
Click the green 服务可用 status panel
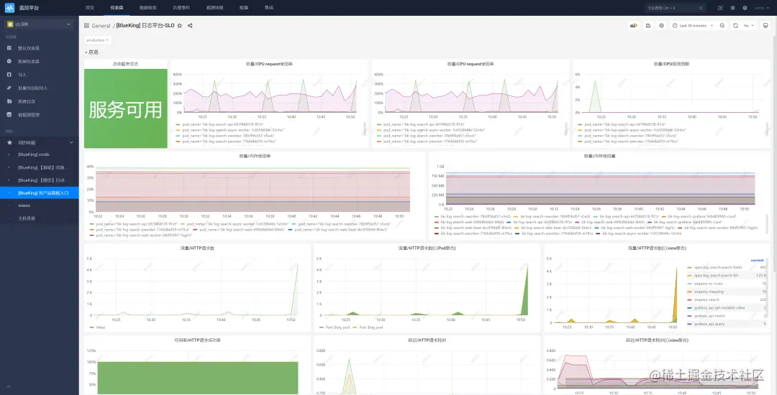click(x=125, y=108)
